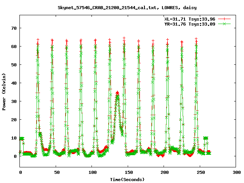Click the x-axis tick label 200
This screenshot has width=244, height=183.
pos(165,172)
